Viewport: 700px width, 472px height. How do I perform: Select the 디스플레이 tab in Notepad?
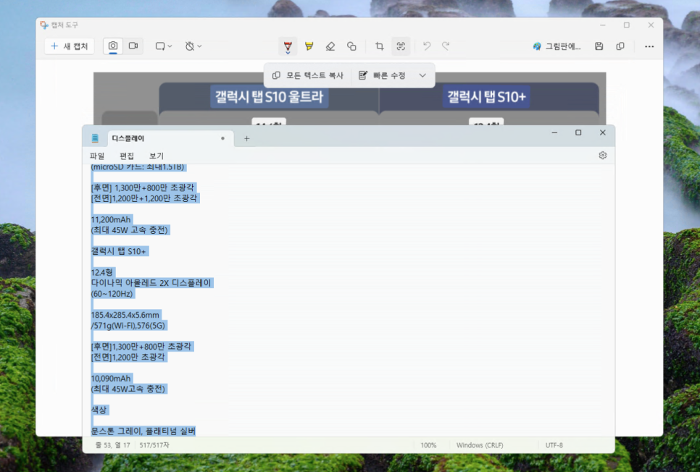point(170,138)
